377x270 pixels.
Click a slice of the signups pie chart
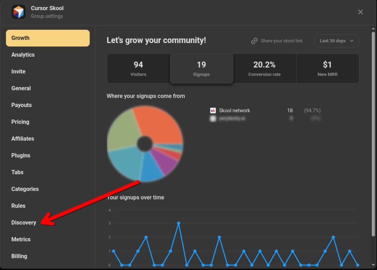tap(162, 125)
